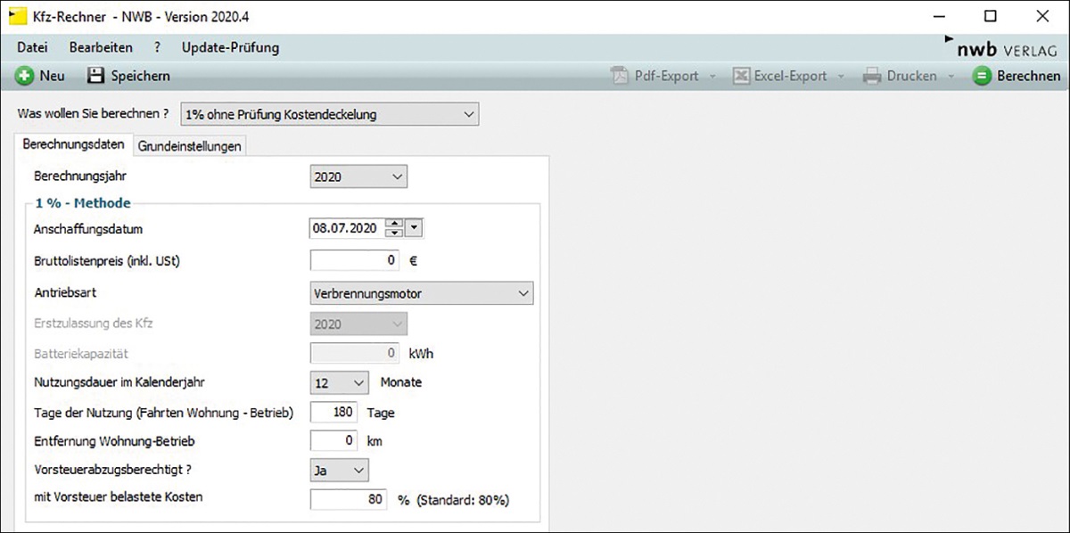
Task: Click the yellow Kfz-Rechner app icon
Action: pyautogui.click(x=17, y=16)
